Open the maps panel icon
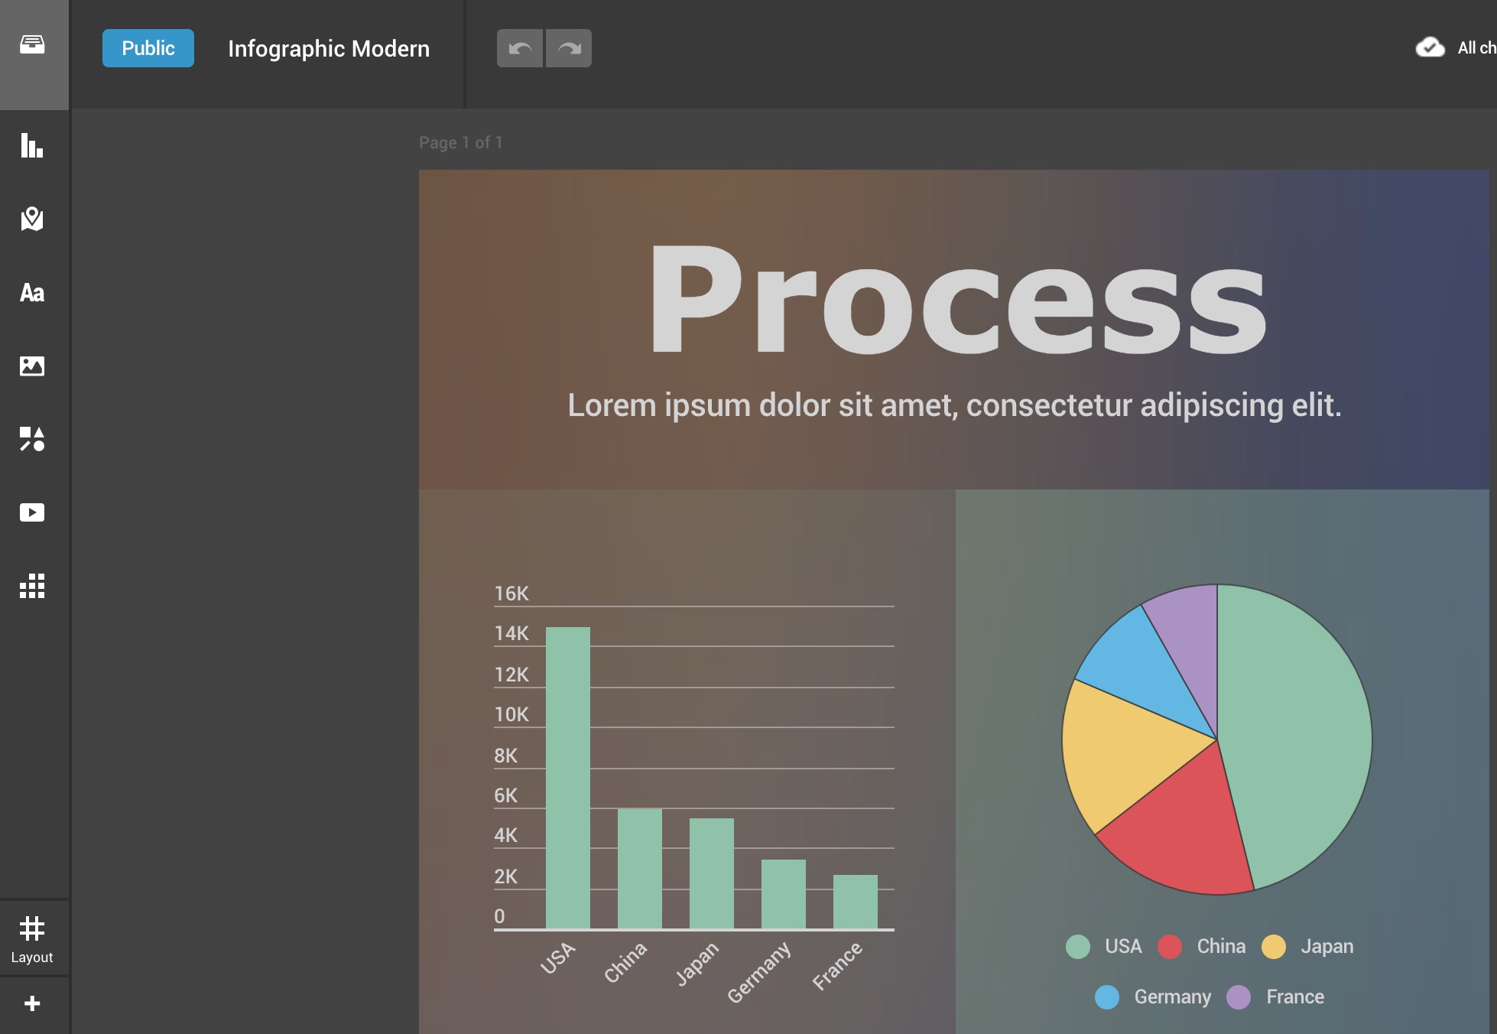Screen dimensions: 1497x1034 (32, 219)
